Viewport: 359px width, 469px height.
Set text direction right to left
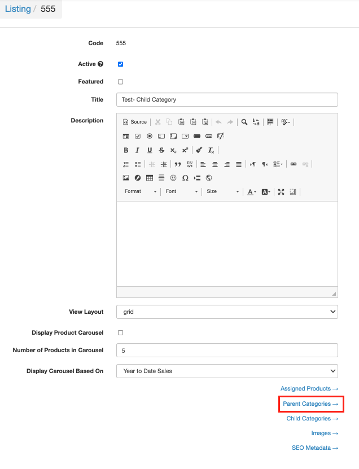(x=265, y=164)
